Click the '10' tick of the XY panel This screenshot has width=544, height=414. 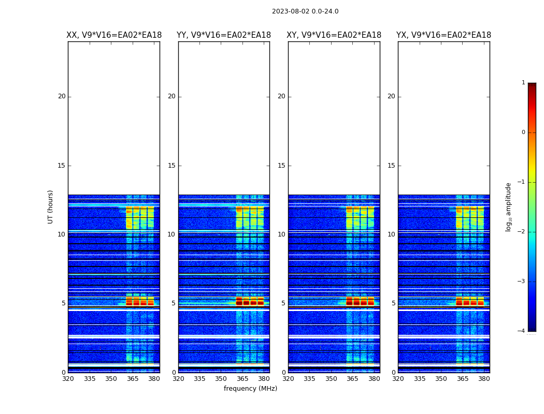pyautogui.click(x=281, y=234)
